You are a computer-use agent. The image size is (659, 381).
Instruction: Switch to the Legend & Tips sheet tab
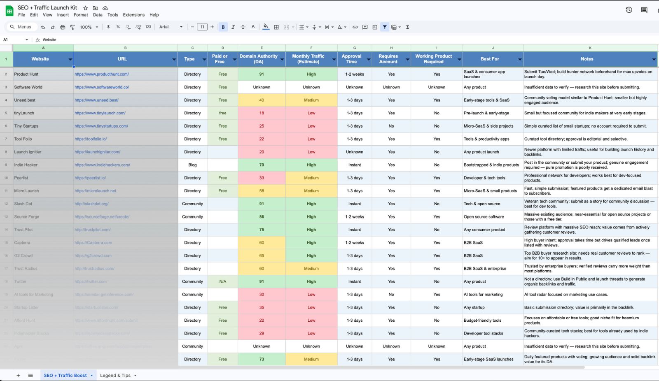115,375
